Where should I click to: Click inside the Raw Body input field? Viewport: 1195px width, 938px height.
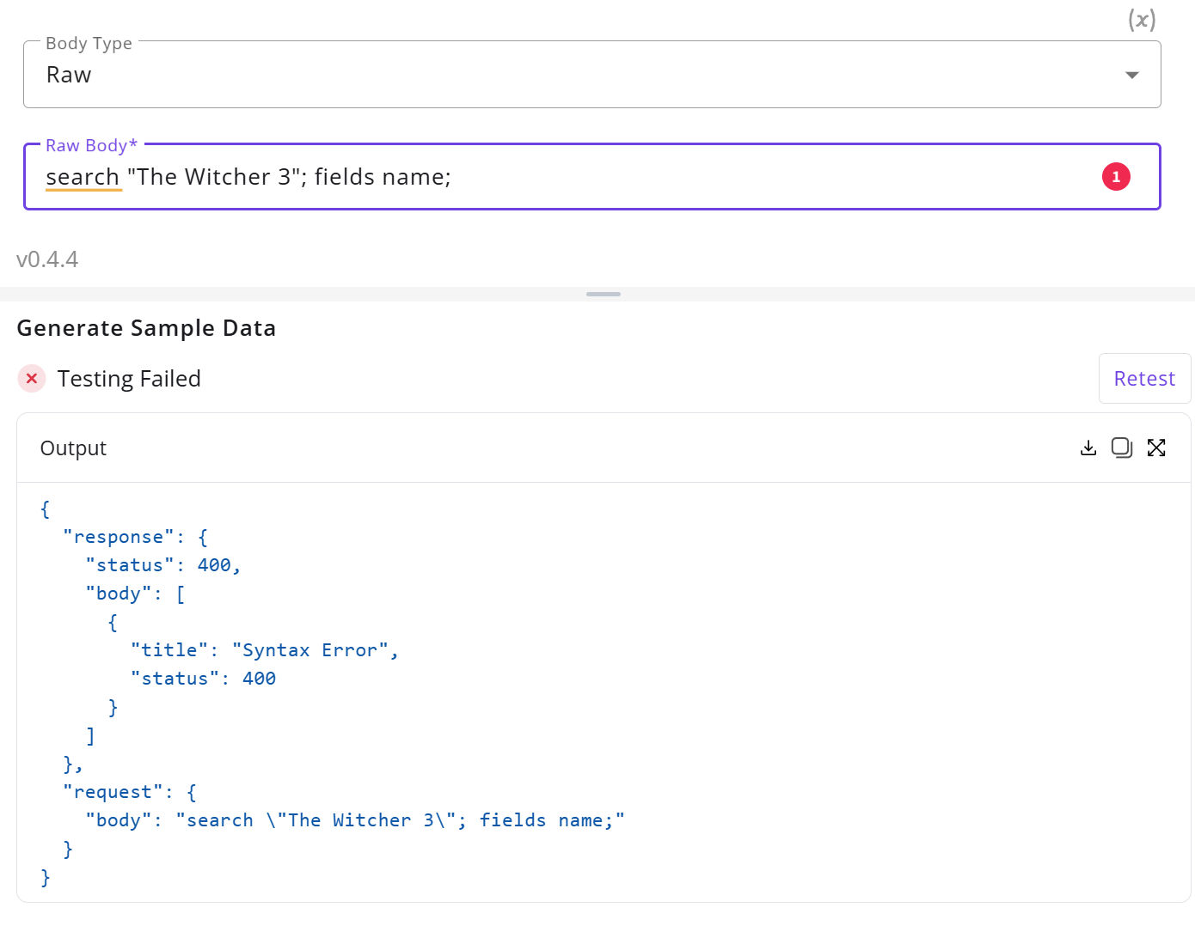[591, 177]
